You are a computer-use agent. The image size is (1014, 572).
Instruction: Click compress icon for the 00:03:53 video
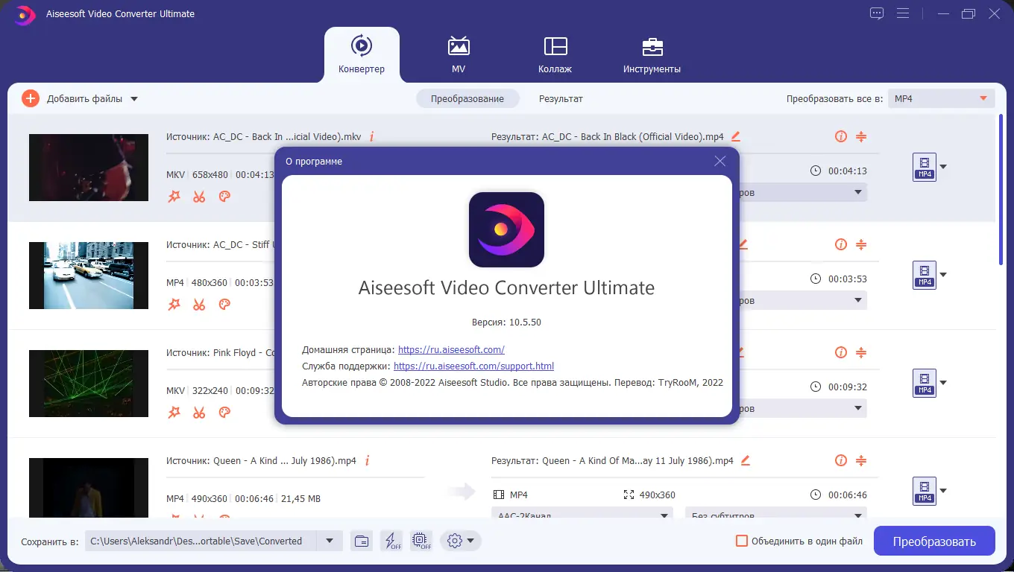(861, 244)
